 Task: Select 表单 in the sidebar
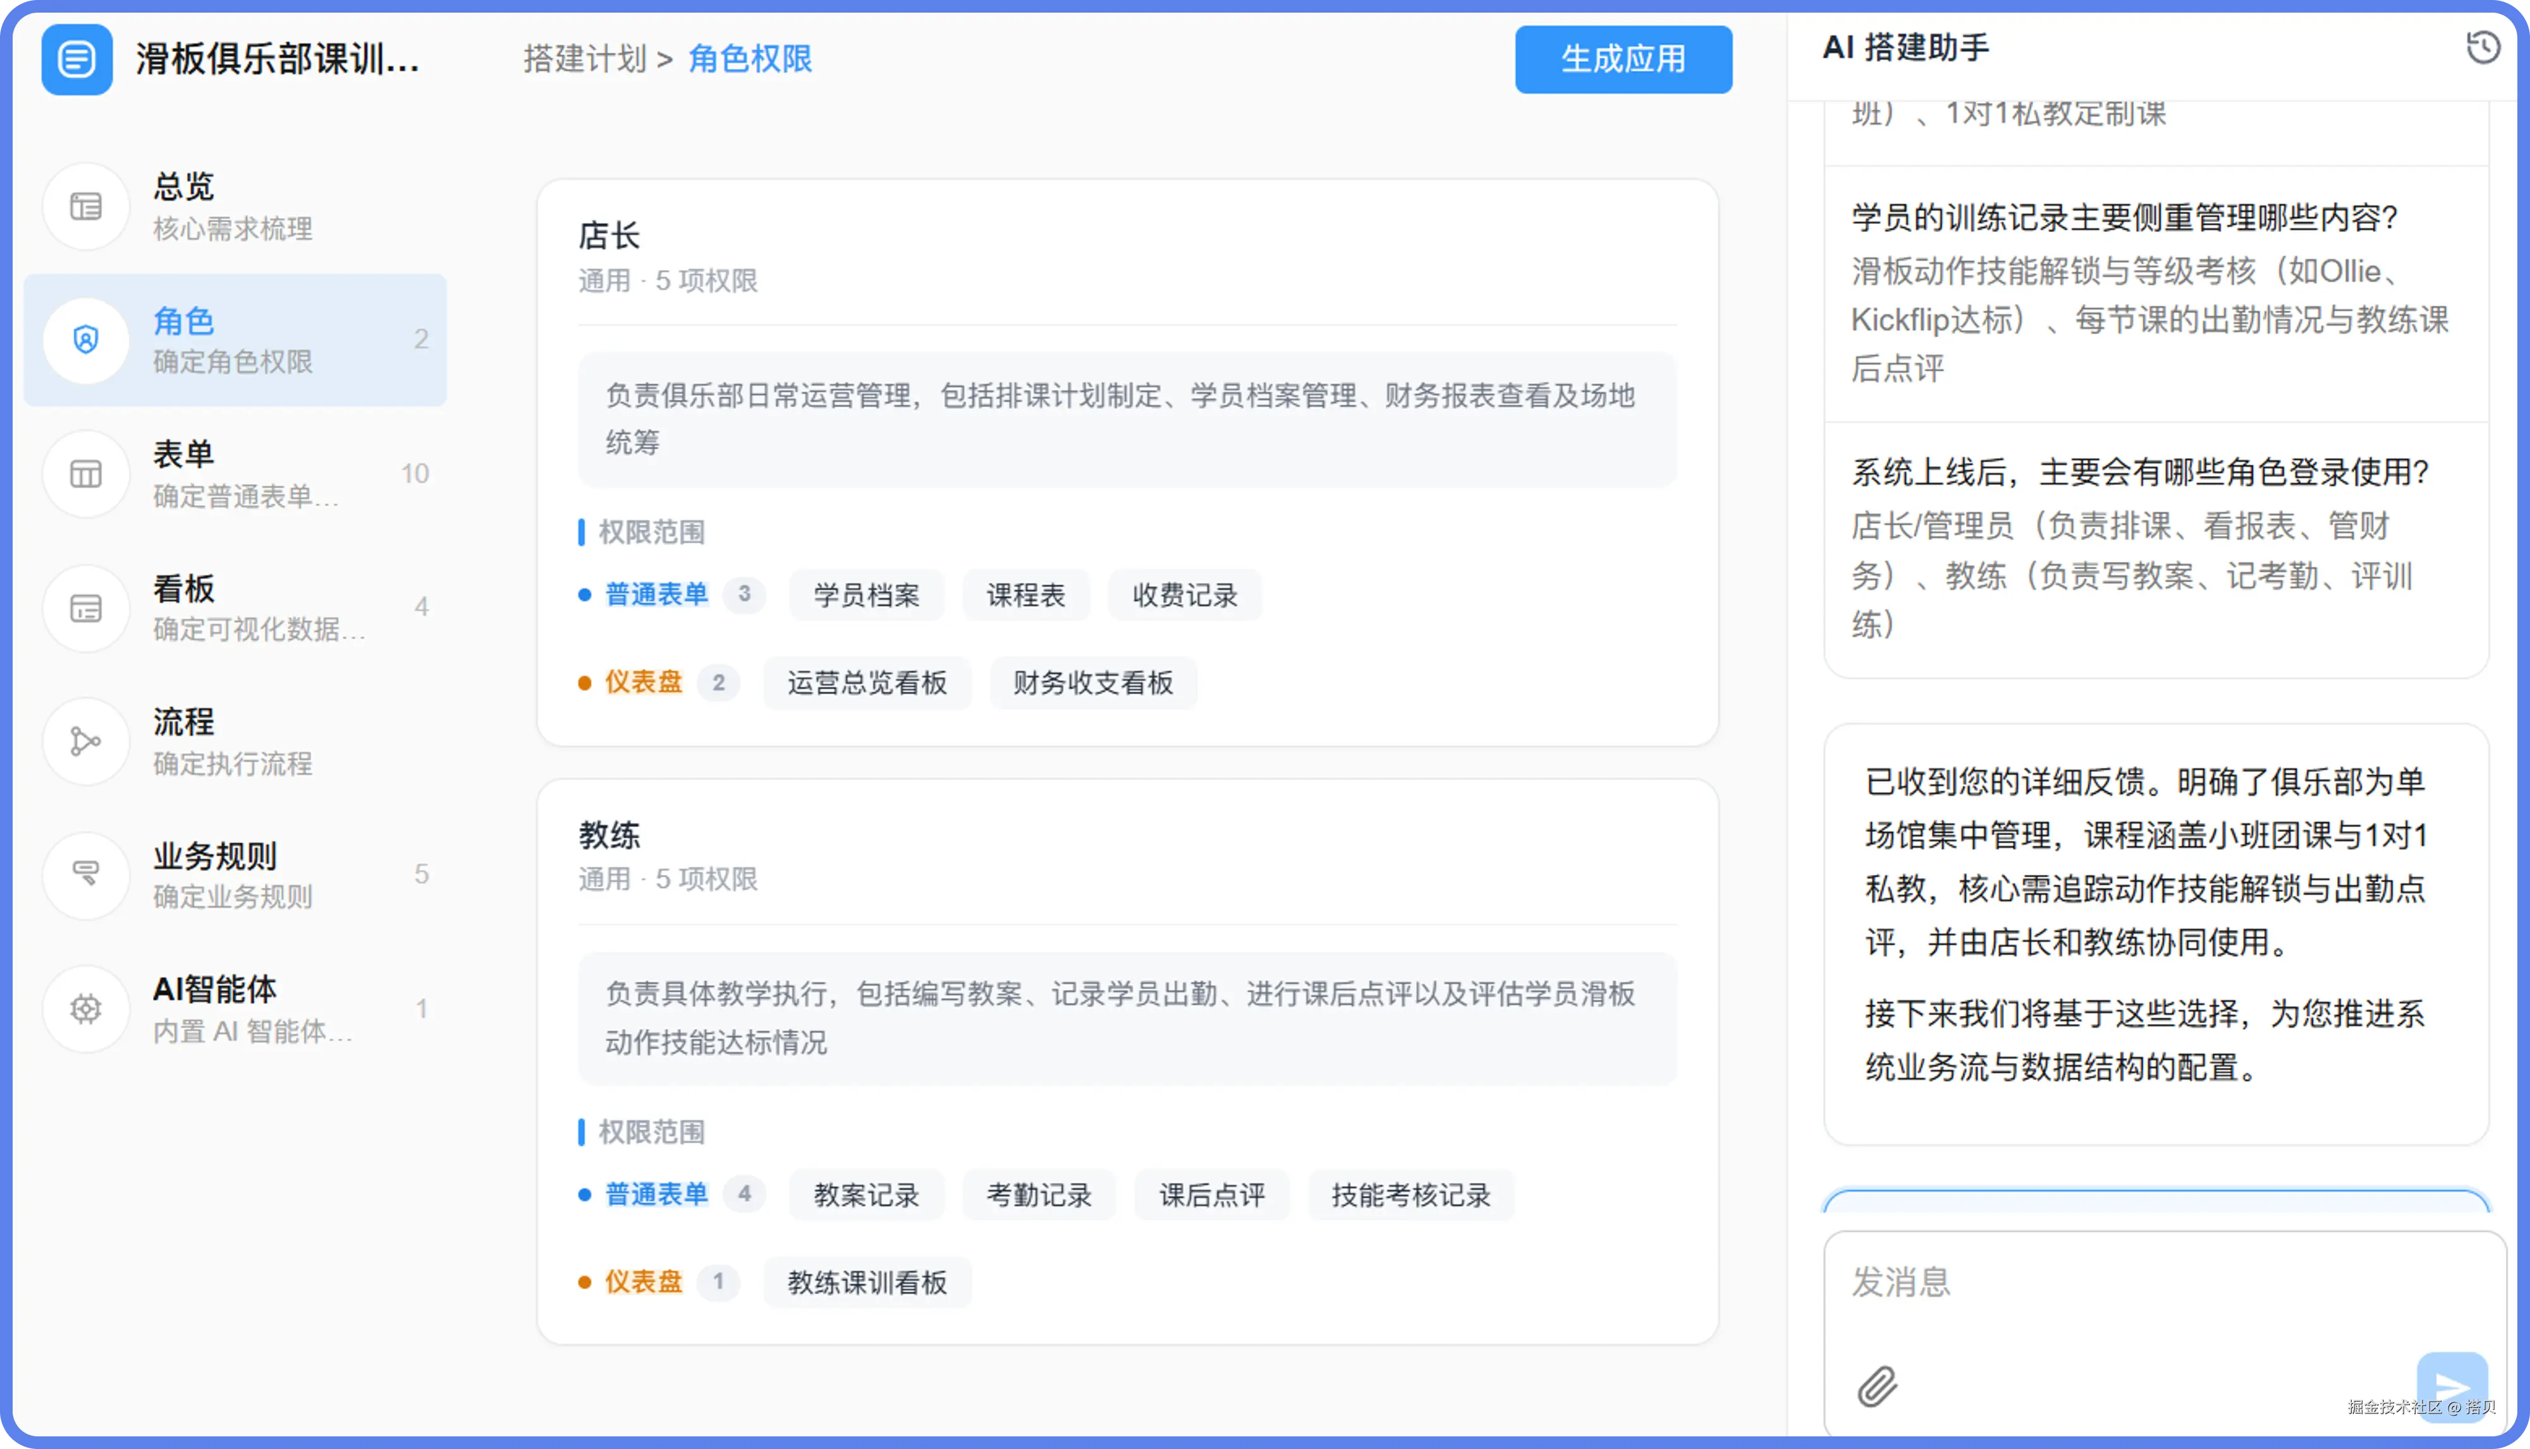pos(235,474)
